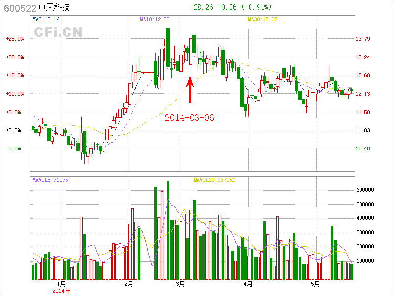Screen dimensions: 394x295
Task: Select the 2014-03-06 date annotation
Action: point(190,118)
